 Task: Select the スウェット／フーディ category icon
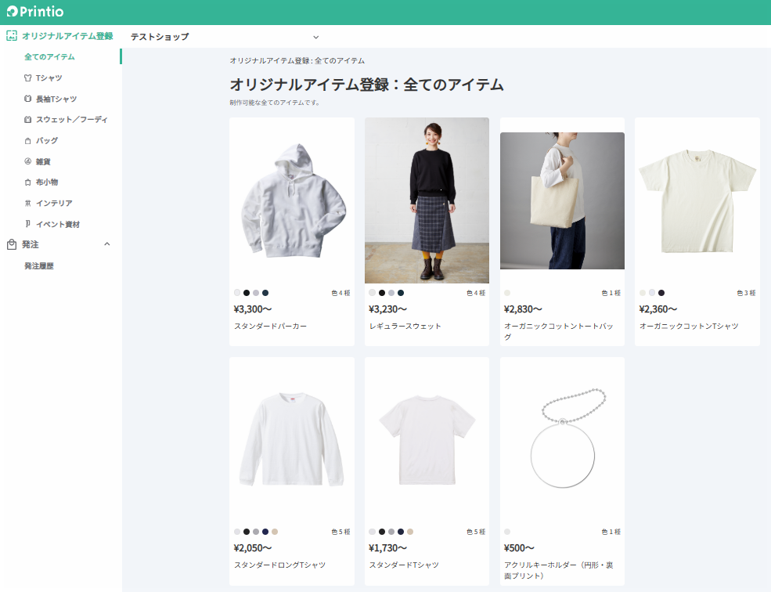click(28, 120)
